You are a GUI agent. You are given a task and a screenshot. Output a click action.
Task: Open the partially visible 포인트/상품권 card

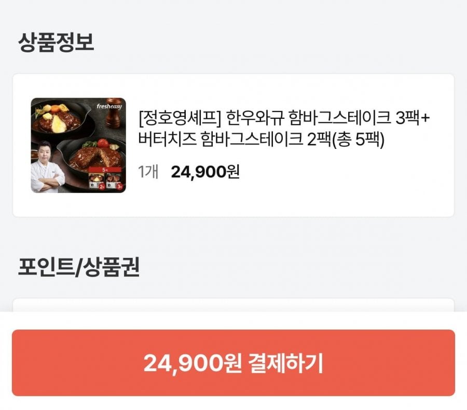coord(233,305)
